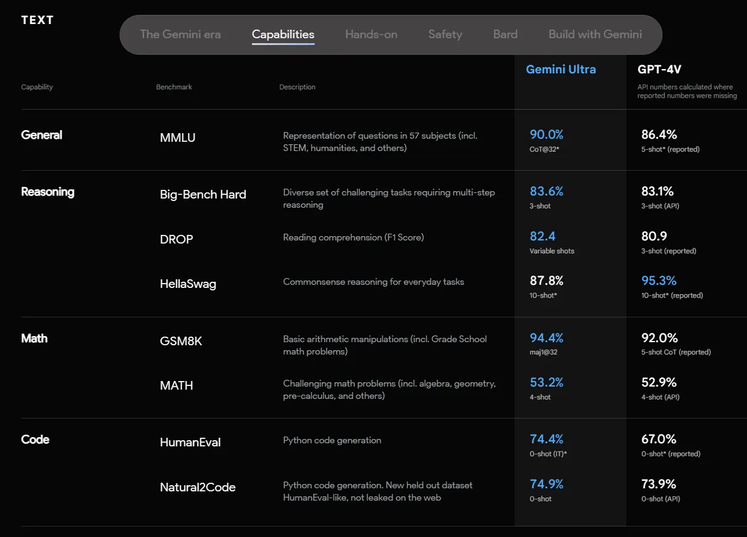Select the Reasoning capability label
The height and width of the screenshot is (537, 747).
(47, 191)
